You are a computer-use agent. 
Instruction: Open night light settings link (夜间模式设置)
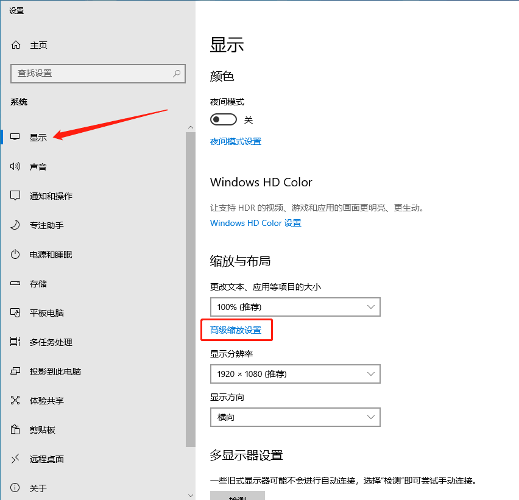[236, 141]
